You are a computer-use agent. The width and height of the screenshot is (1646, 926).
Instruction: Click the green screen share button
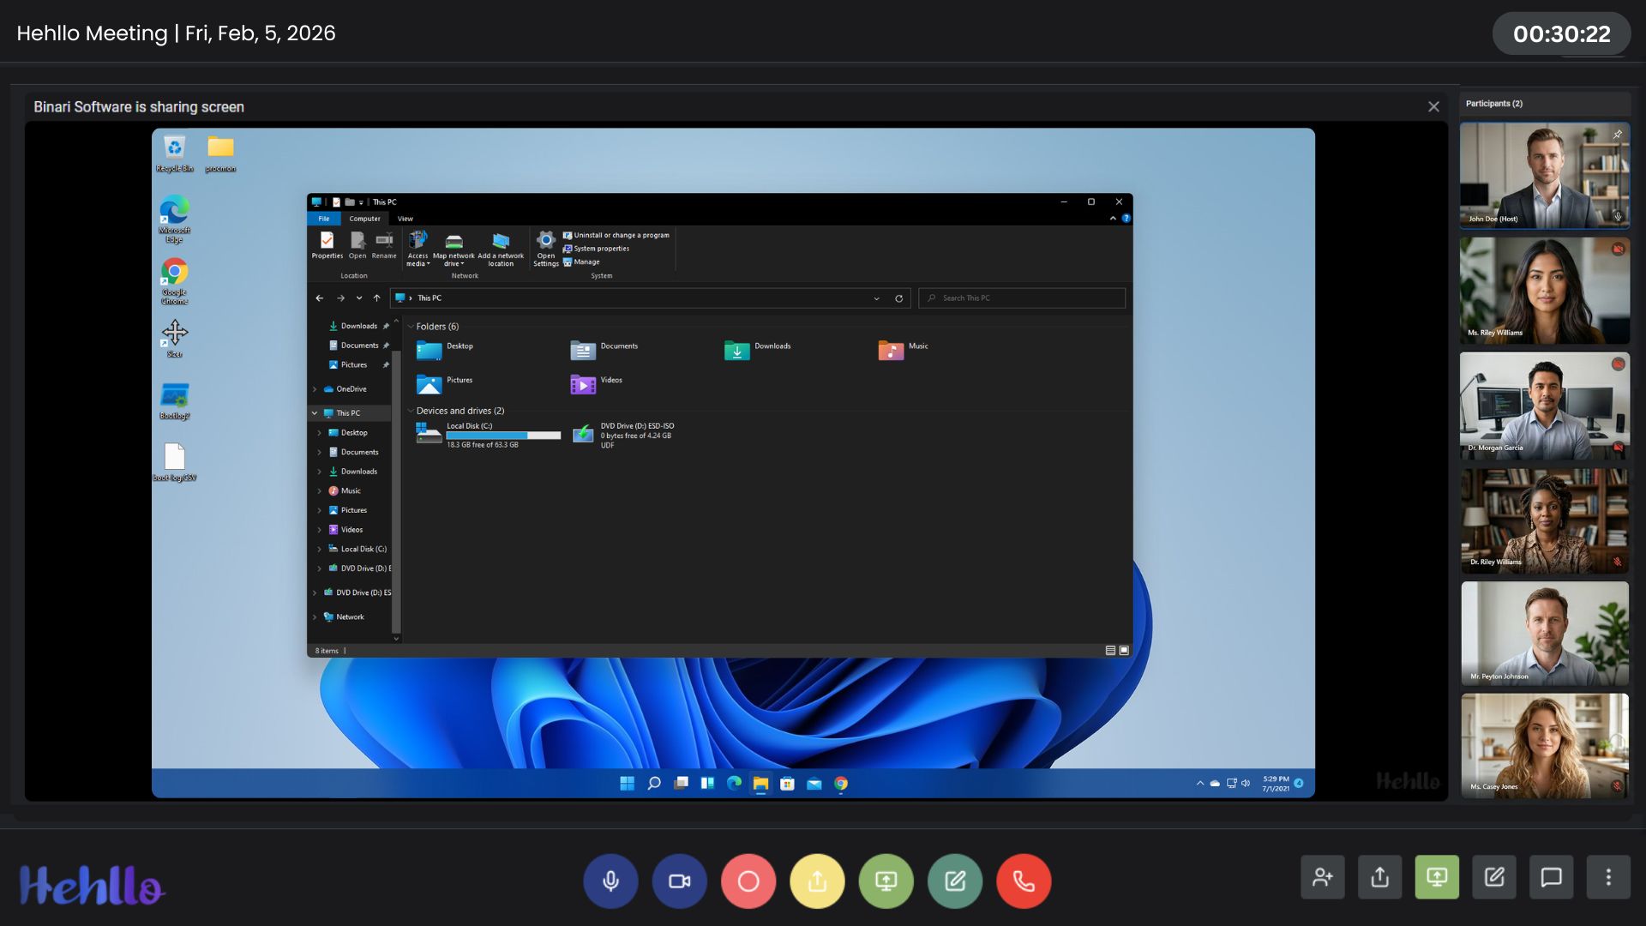[x=886, y=881]
